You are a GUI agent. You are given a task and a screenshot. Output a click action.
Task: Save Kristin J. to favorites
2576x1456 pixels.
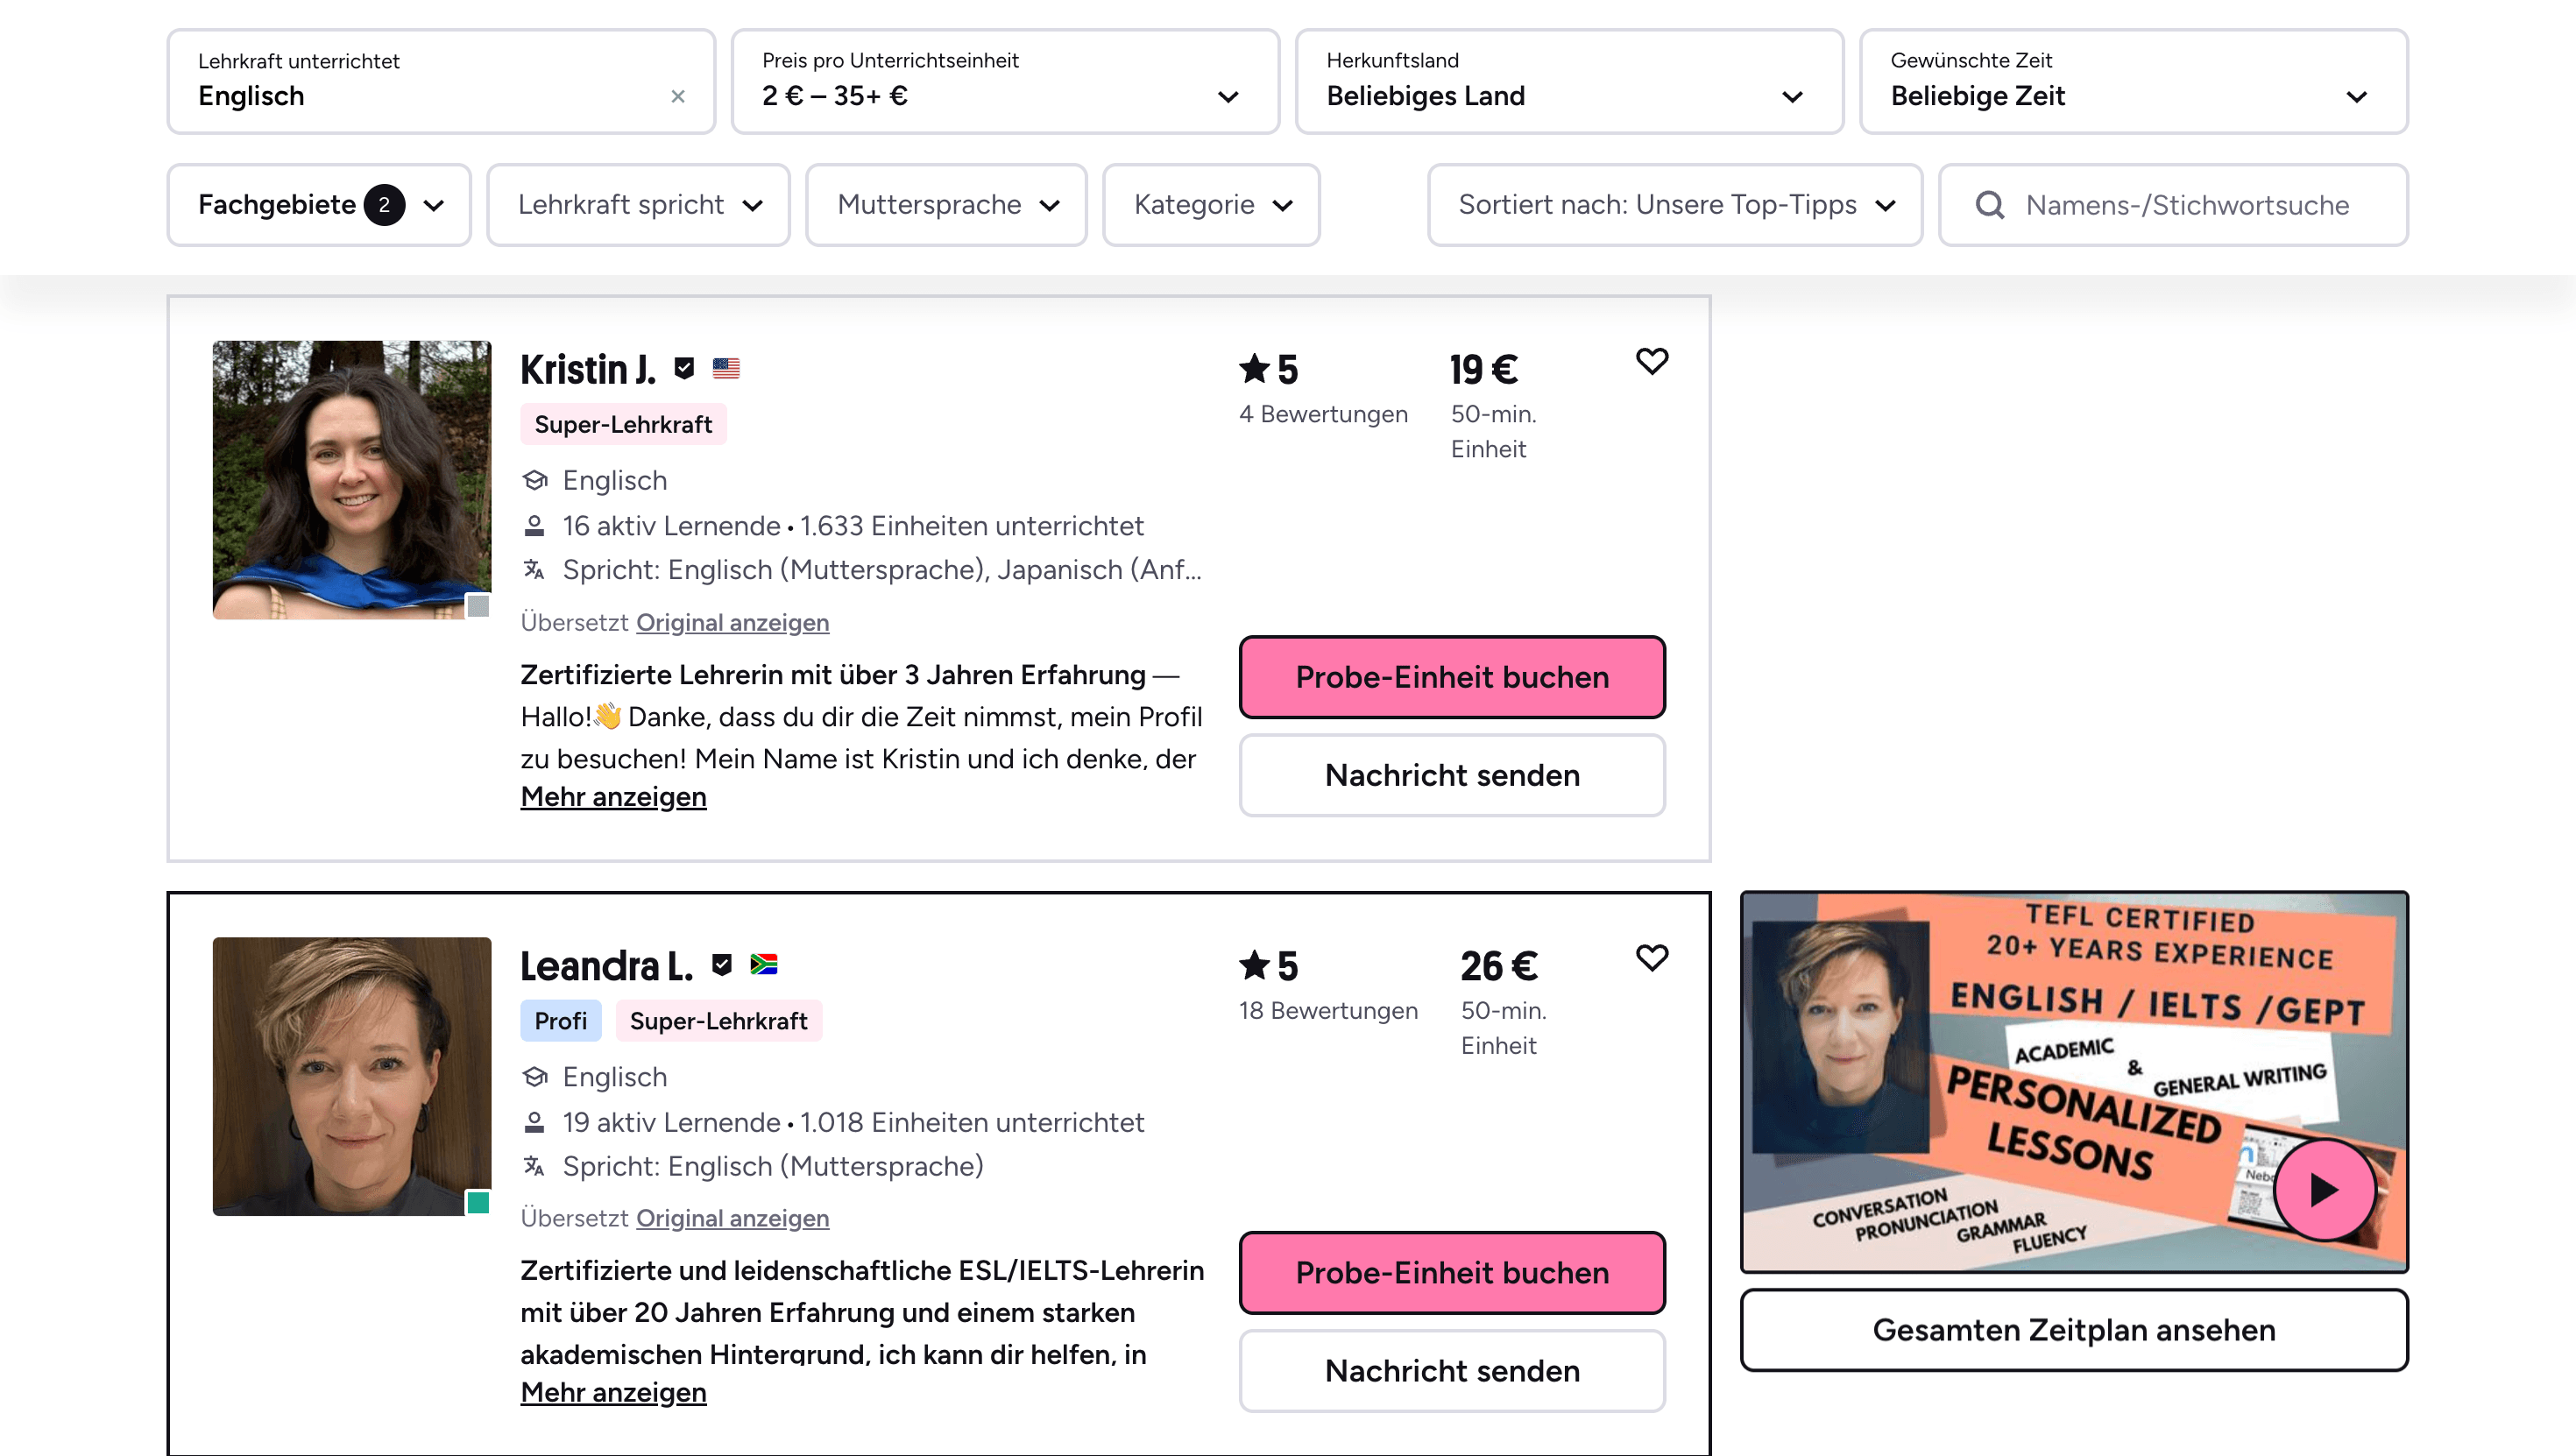point(1651,361)
